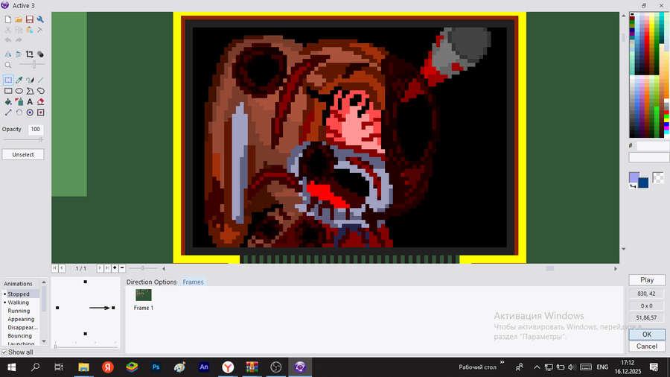The width and height of the screenshot is (670, 377).
Task: Click the Import (open folder) icon
Action: coord(19,19)
